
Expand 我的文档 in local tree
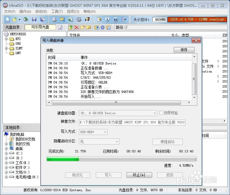pyautogui.click(x=6, y=144)
